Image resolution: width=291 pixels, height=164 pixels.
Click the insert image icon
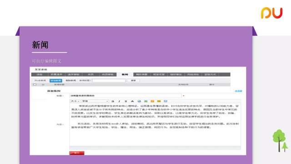click(x=145, y=101)
